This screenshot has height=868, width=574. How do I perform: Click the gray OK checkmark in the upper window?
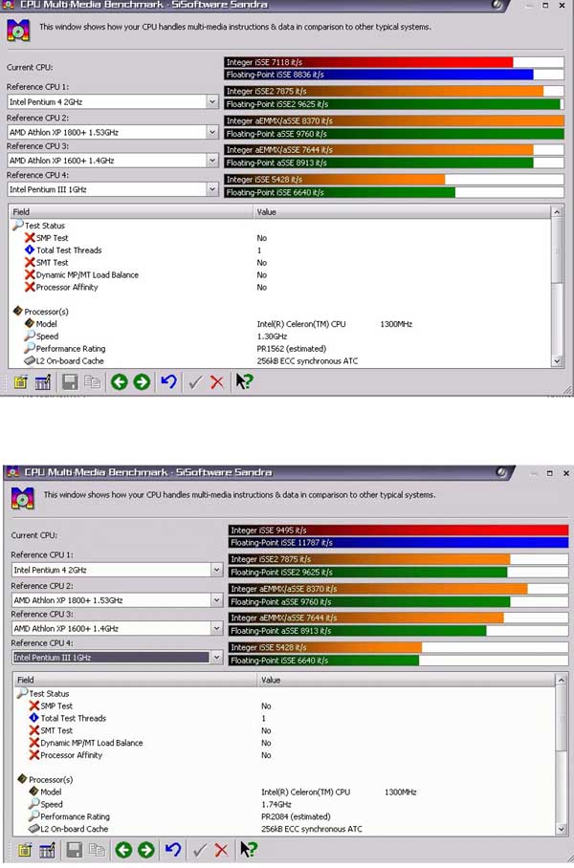(194, 382)
